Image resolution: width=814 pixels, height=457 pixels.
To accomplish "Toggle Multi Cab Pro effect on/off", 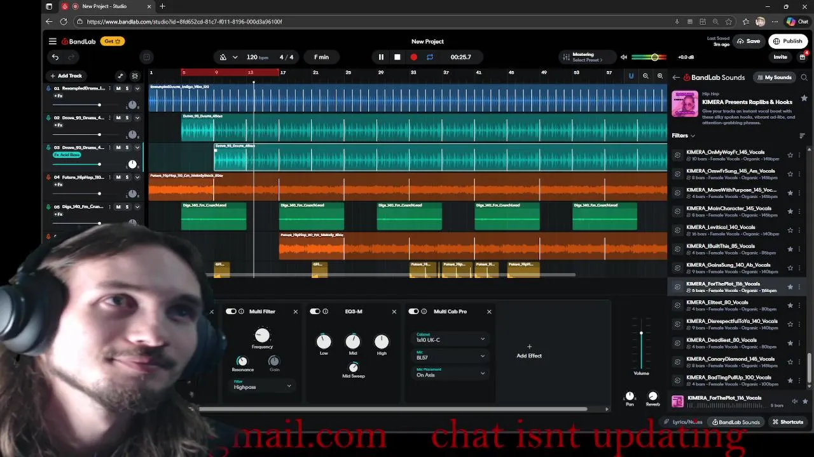I will point(413,312).
